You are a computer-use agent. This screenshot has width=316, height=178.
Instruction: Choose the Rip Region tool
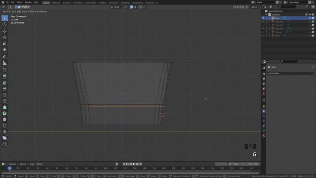(x=4, y=144)
